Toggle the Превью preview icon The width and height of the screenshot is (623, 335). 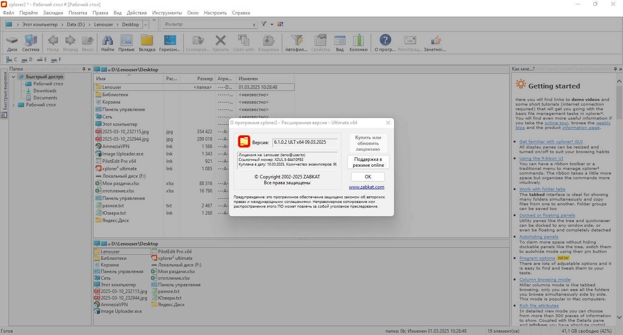pyautogui.click(x=126, y=43)
